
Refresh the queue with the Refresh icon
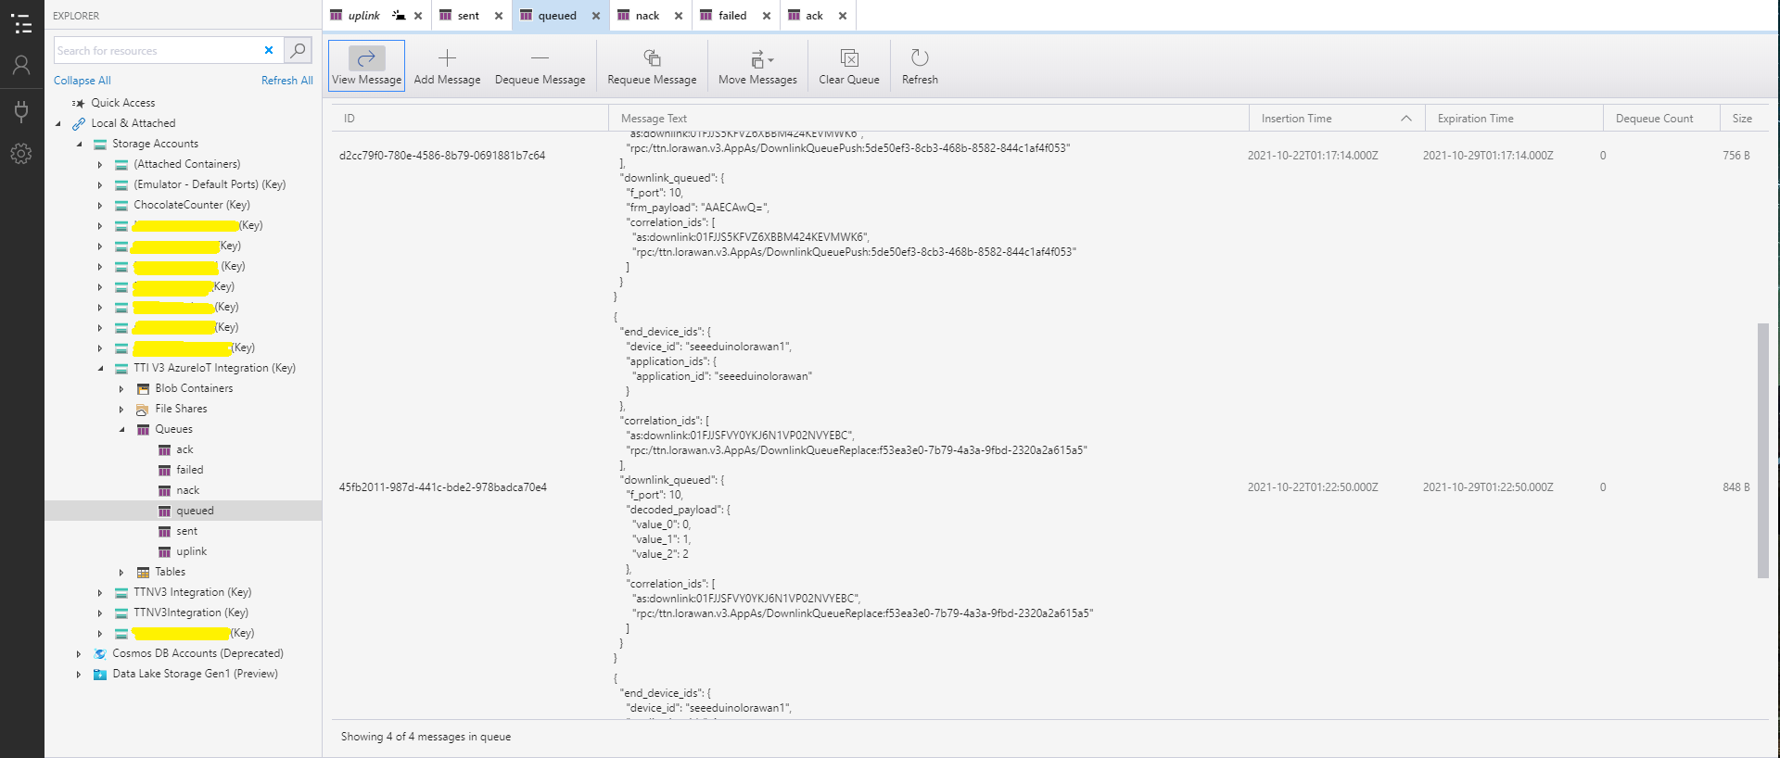pos(920,58)
